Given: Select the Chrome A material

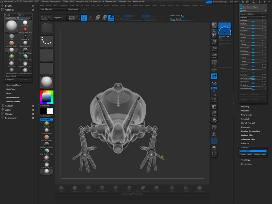Looking at the screenshot, I should point(25,37).
